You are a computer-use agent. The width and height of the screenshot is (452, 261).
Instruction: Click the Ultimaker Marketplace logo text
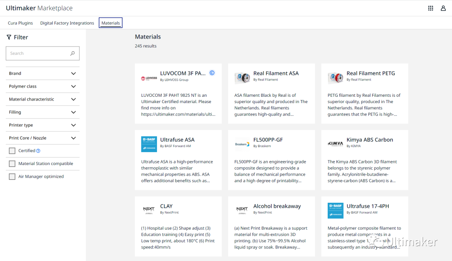(x=39, y=8)
